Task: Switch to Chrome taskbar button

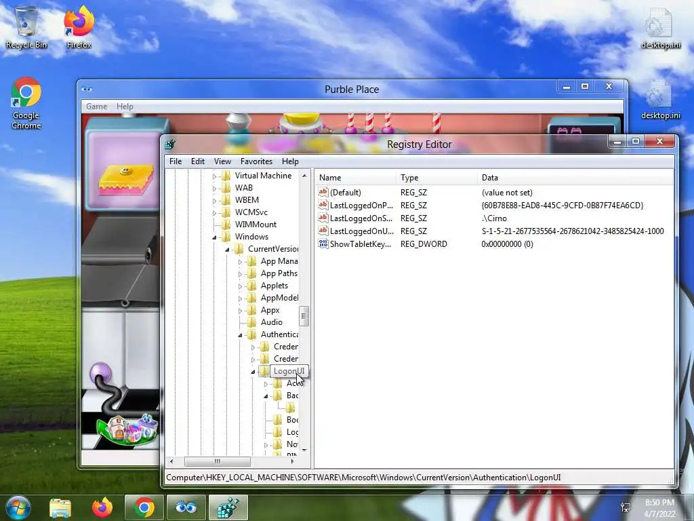Action: pyautogui.click(x=144, y=507)
